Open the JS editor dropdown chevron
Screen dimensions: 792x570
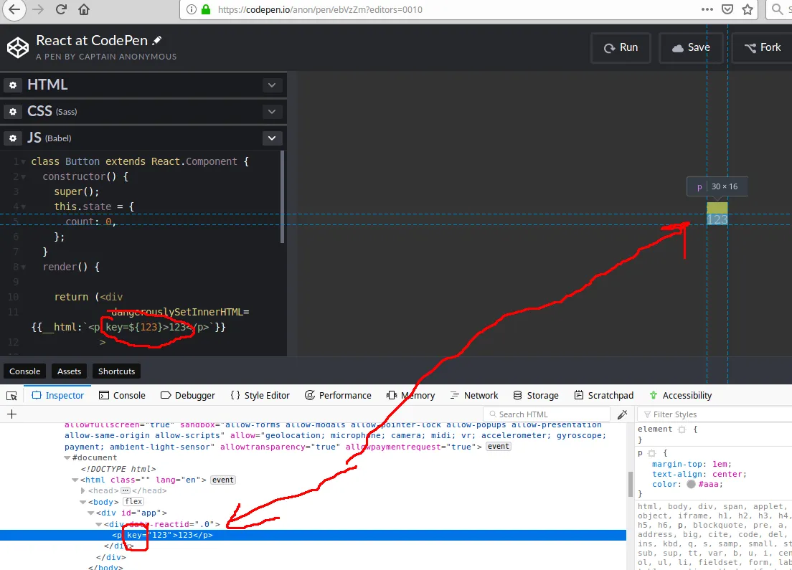click(x=272, y=138)
